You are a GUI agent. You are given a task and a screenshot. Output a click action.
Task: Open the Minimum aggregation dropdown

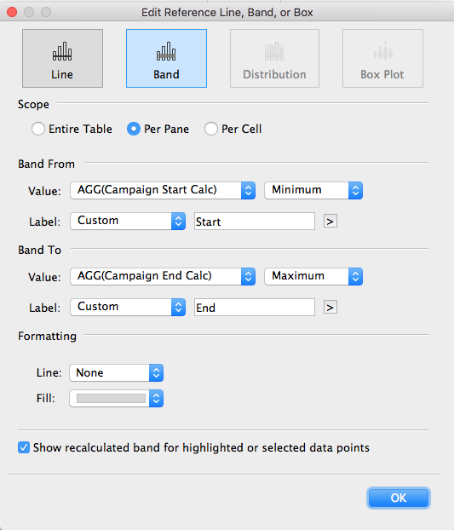pyautogui.click(x=313, y=190)
